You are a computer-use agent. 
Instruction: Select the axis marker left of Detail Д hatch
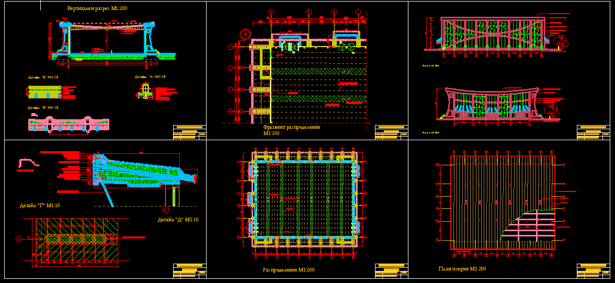coord(19,239)
